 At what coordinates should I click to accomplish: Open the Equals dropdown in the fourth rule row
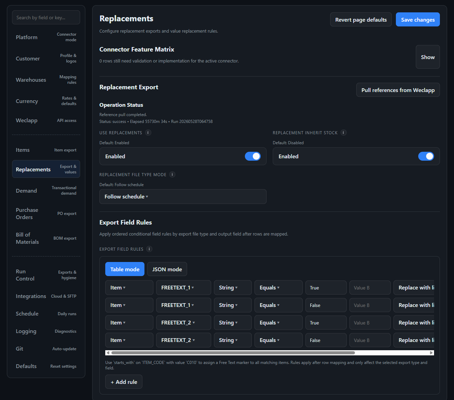click(x=279, y=340)
